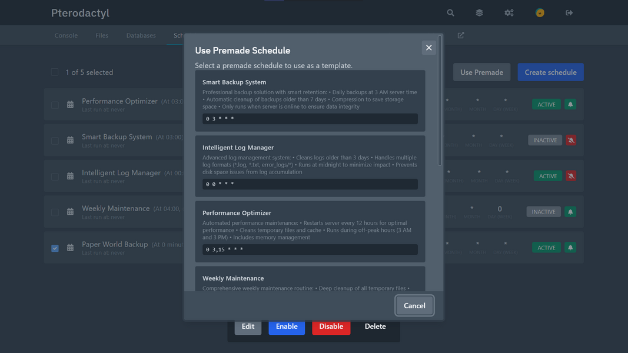
Task: Click the '1 of 5 selected' label
Action: click(x=89, y=72)
